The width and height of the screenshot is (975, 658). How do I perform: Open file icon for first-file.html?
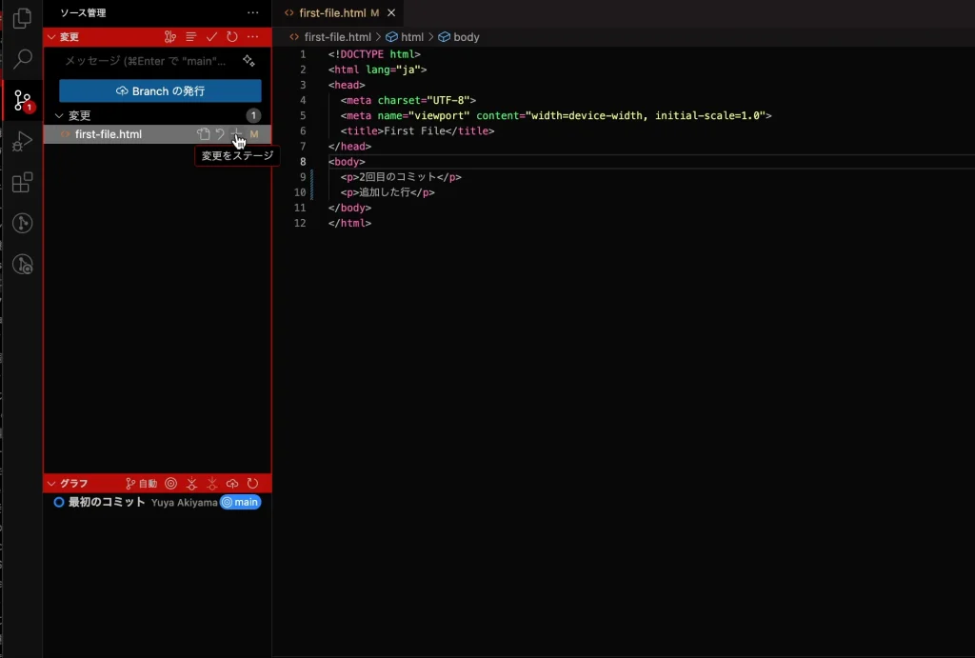(x=204, y=133)
